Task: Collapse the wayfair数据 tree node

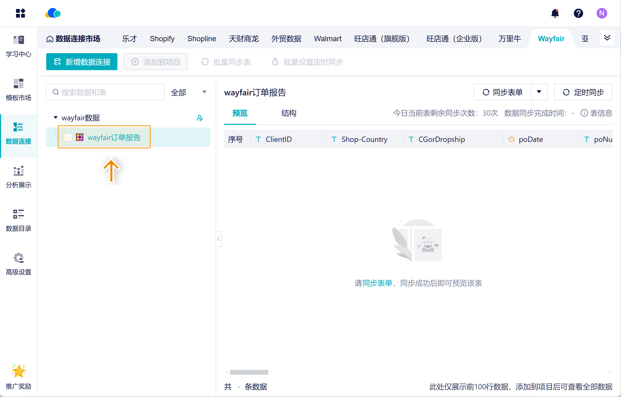Action: [x=56, y=117]
